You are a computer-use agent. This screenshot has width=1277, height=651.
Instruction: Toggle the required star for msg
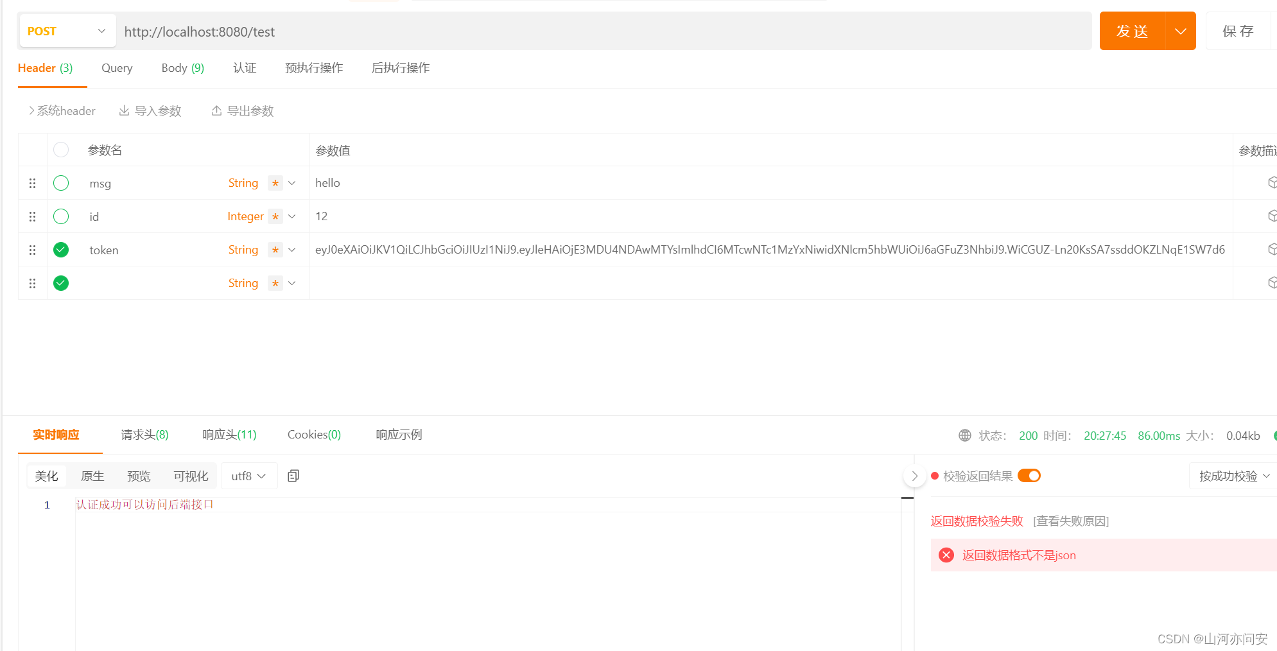(275, 183)
